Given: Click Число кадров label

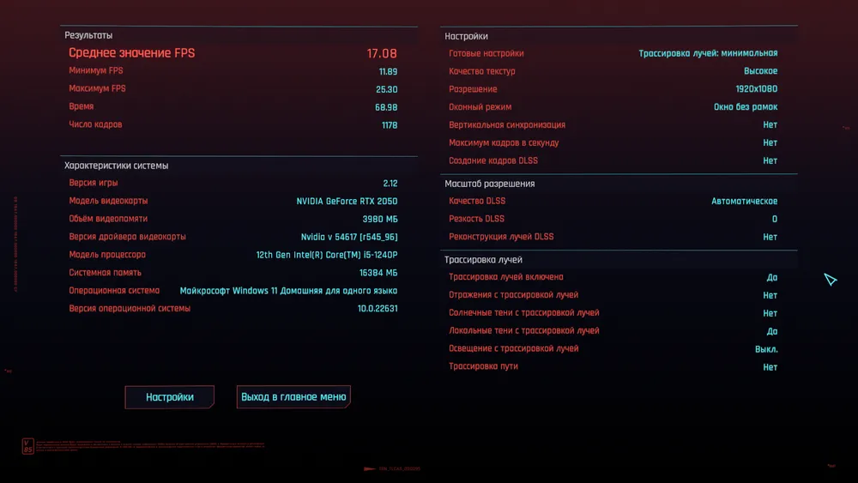Looking at the screenshot, I should click(x=95, y=124).
